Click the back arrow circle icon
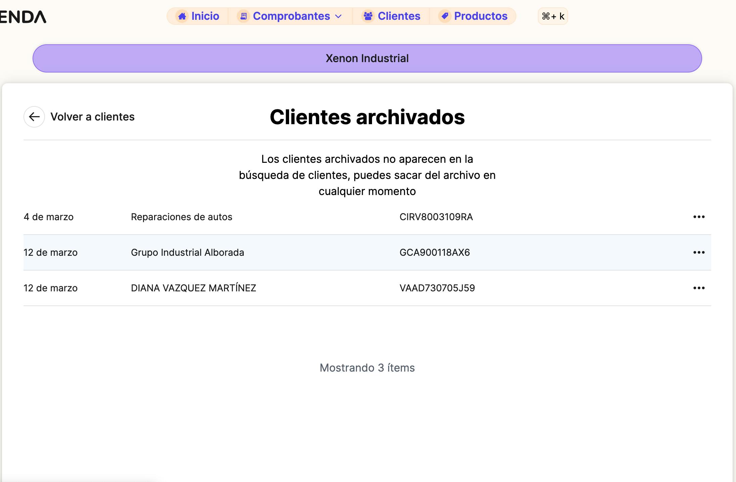The height and width of the screenshot is (482, 736). point(34,117)
